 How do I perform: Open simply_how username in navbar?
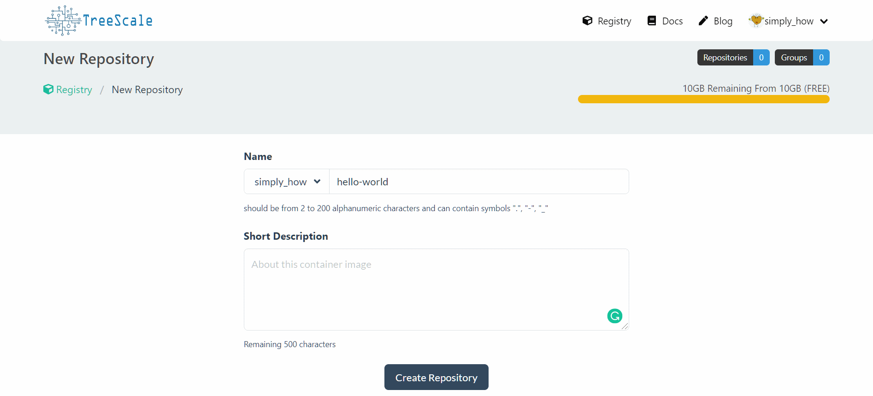789,21
